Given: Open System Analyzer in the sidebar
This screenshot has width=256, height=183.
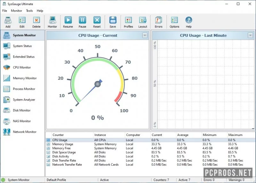Looking at the screenshot, I should pyautogui.click(x=22, y=99).
